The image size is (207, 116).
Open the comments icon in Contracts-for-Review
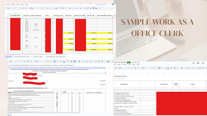[198, 63]
